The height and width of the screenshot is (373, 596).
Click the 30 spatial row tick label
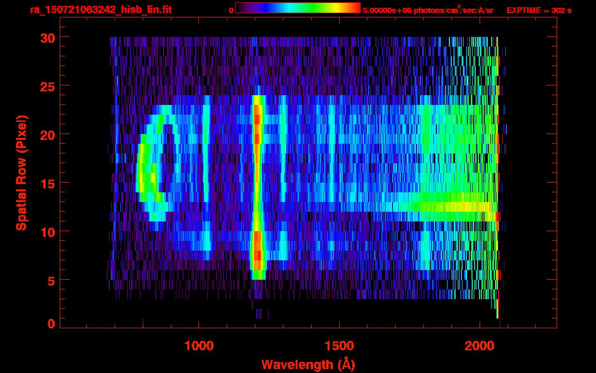click(47, 37)
